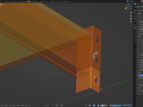Screen dimensions: 143x107
Task: Open the World properties tab
Action: [135, 22]
